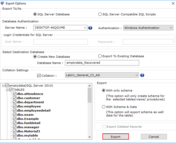The image size is (176, 143).
Task: Close the Export Options dialog
Action: [x=173, y=3]
